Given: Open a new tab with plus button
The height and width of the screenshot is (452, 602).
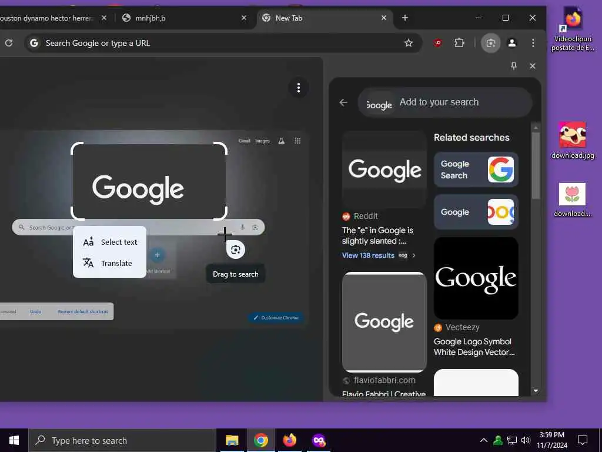Looking at the screenshot, I should (405, 18).
